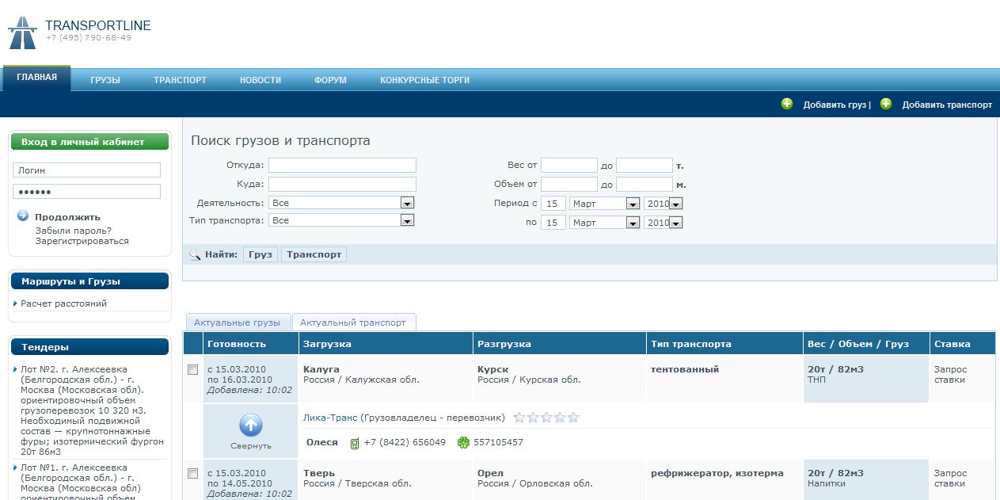Click the green plus icon beside Добавить транспорт

point(886,104)
